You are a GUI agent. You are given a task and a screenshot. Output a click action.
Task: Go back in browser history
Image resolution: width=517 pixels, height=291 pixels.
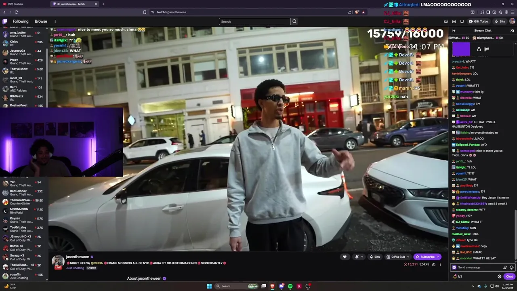pyautogui.click(x=4, y=12)
